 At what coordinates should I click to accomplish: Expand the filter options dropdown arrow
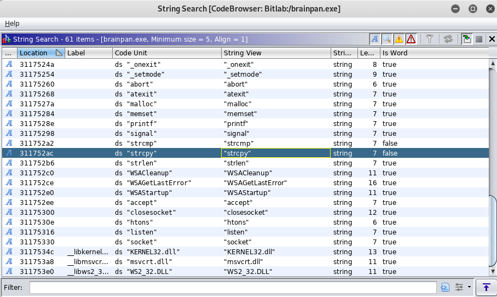[x=469, y=287]
